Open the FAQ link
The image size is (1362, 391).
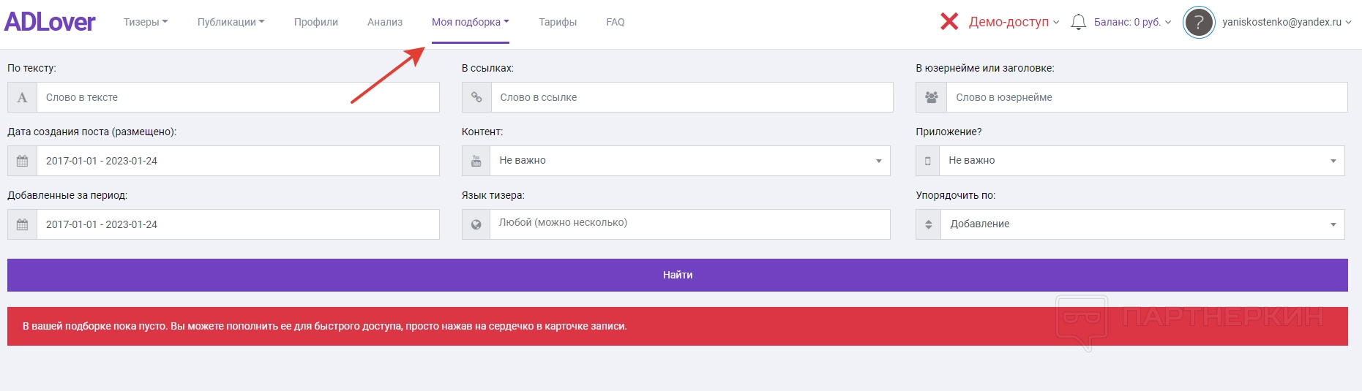click(615, 22)
